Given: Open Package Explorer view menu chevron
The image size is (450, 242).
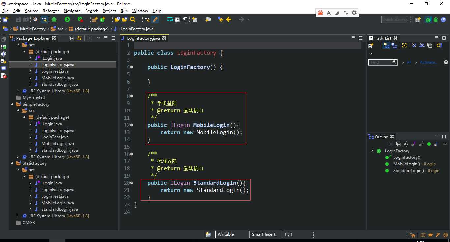Looking at the screenshot, I should coord(98,38).
